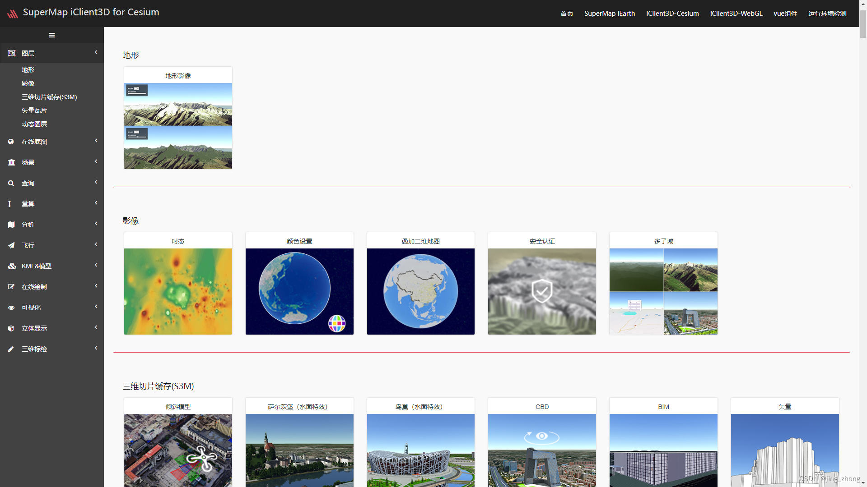Collapse the 图层 menu chevron
Screen dimensions: 867x487
tap(96, 52)
